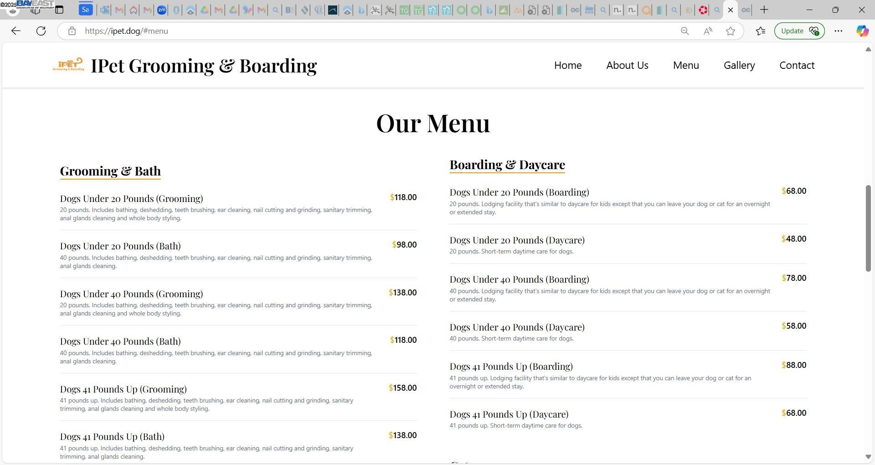Screen dimensions: 875x465
Task: View site information lock icon
Action: point(72,31)
